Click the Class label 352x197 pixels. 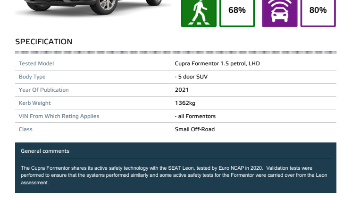(25, 129)
